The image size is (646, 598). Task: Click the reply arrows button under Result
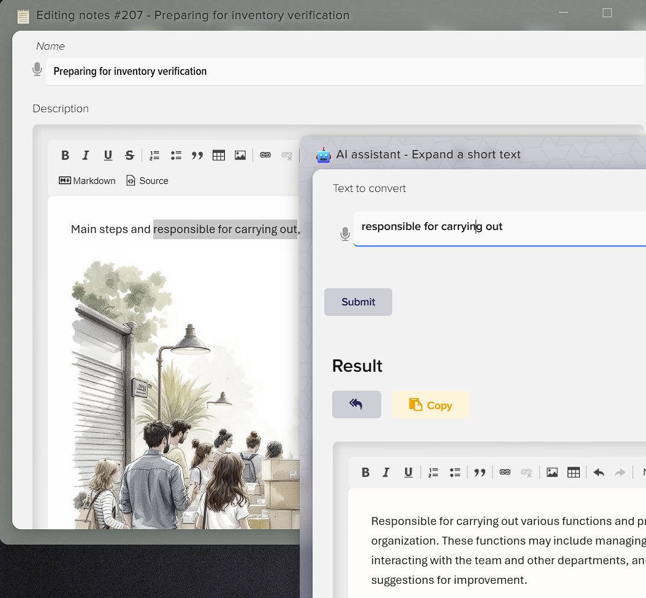pos(356,405)
